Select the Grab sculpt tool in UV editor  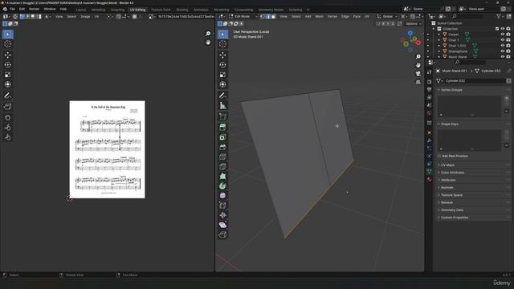pos(7,118)
